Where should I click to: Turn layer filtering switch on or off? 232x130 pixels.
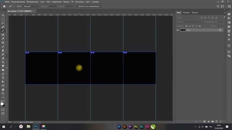[224, 17]
